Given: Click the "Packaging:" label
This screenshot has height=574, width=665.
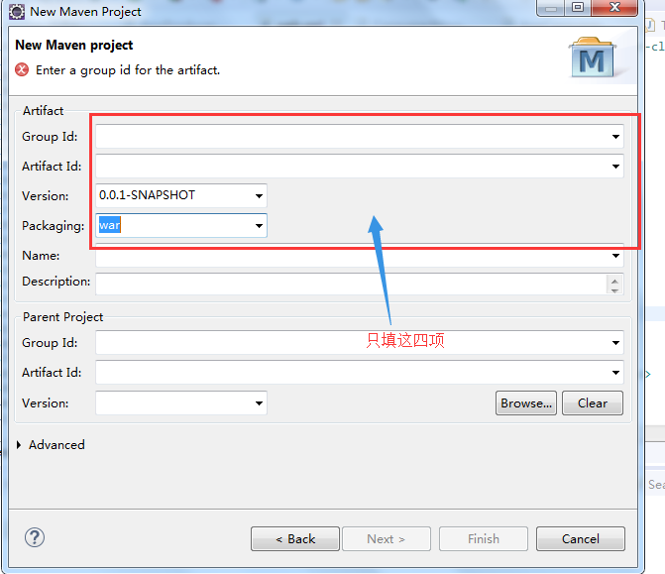Looking at the screenshot, I should (x=53, y=226).
